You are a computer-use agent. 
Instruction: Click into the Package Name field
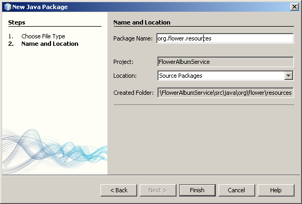(225, 38)
